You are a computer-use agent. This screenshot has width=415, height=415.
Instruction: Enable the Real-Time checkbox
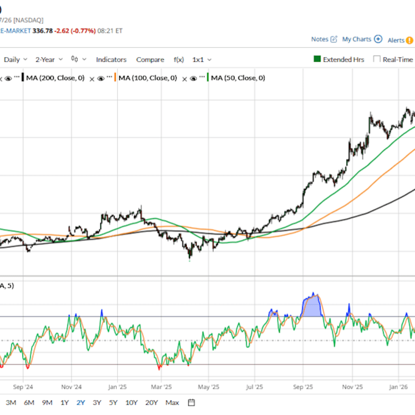click(x=376, y=59)
